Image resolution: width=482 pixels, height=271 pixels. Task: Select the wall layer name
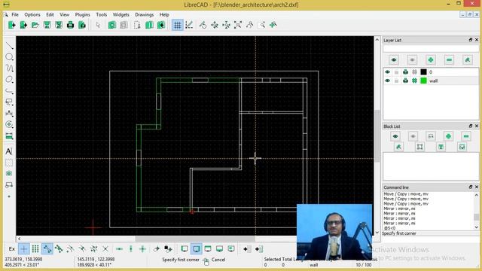click(x=434, y=81)
